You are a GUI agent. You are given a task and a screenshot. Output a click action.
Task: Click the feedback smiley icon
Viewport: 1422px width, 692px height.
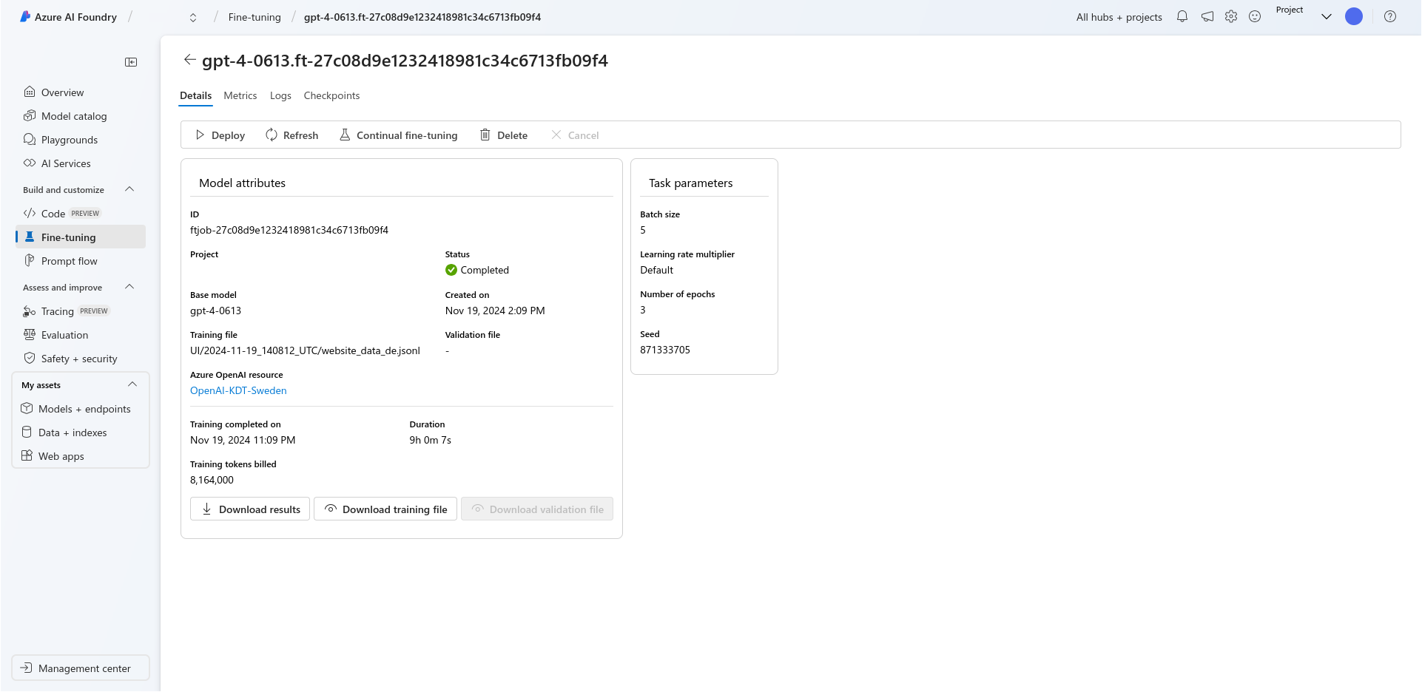click(1255, 16)
